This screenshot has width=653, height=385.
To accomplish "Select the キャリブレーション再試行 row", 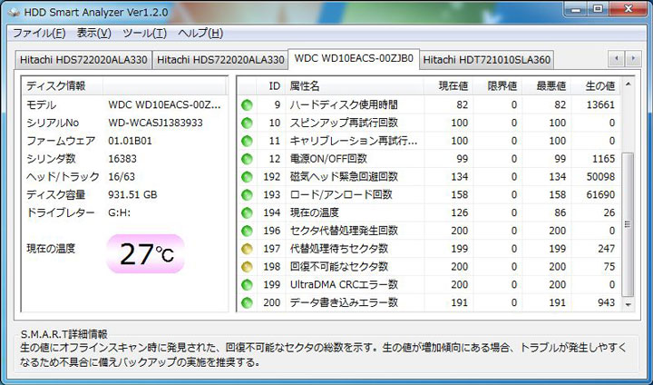I will point(429,141).
